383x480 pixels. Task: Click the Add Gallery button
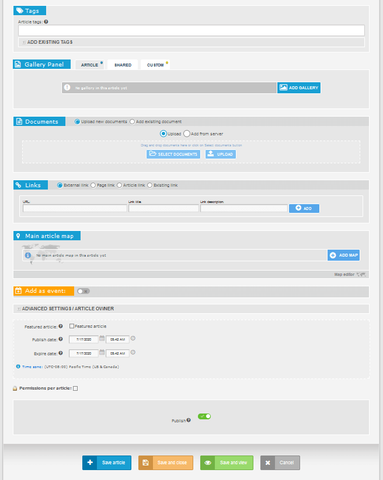click(x=299, y=87)
